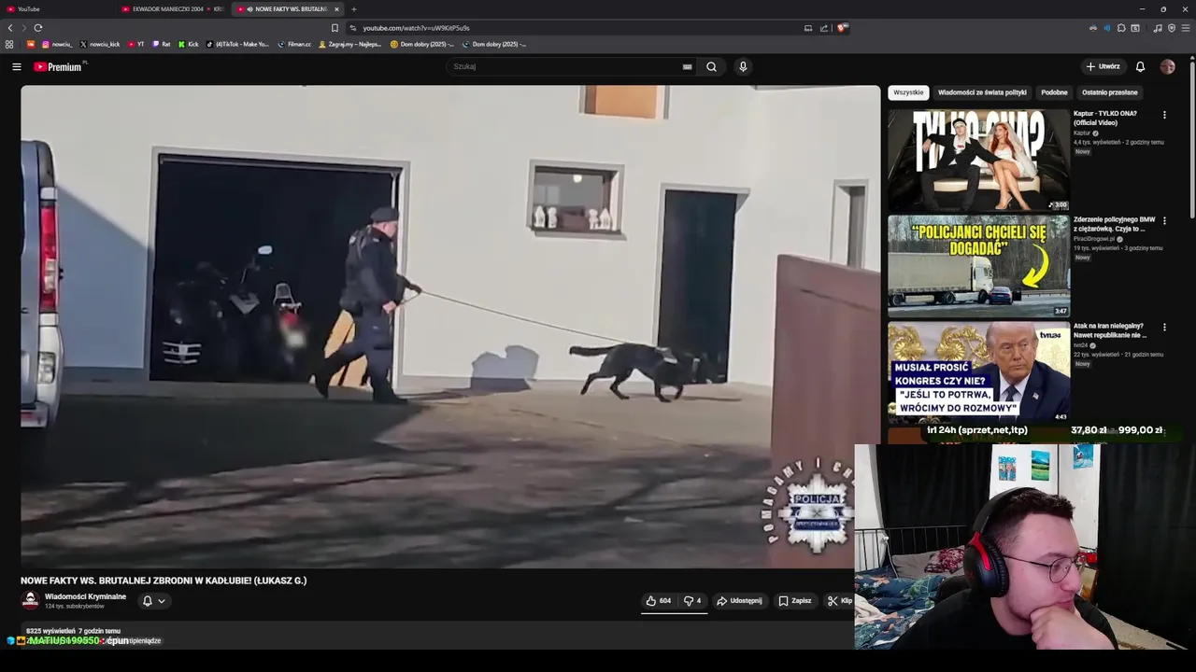Open the Trump tvn24 video thumbnail
The image size is (1196, 672).
point(978,372)
